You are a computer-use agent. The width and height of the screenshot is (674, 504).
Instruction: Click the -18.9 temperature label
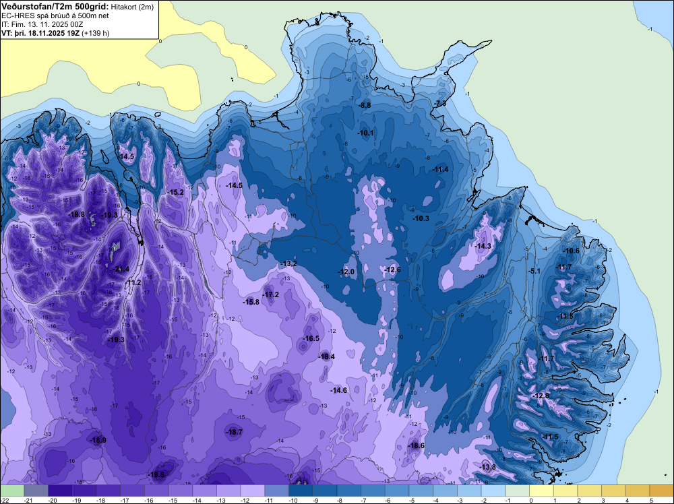point(98,441)
